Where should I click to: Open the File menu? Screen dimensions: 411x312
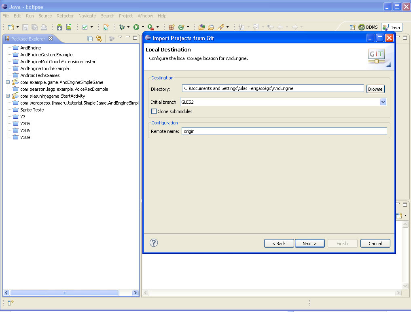6,16
